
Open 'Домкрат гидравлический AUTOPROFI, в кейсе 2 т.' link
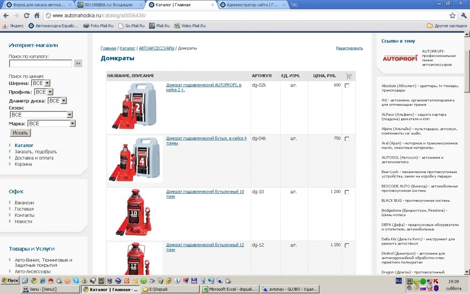pos(204,87)
